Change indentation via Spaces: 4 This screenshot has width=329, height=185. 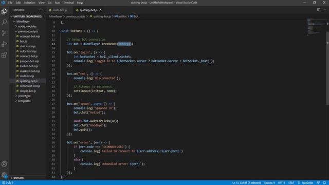pos(269,183)
